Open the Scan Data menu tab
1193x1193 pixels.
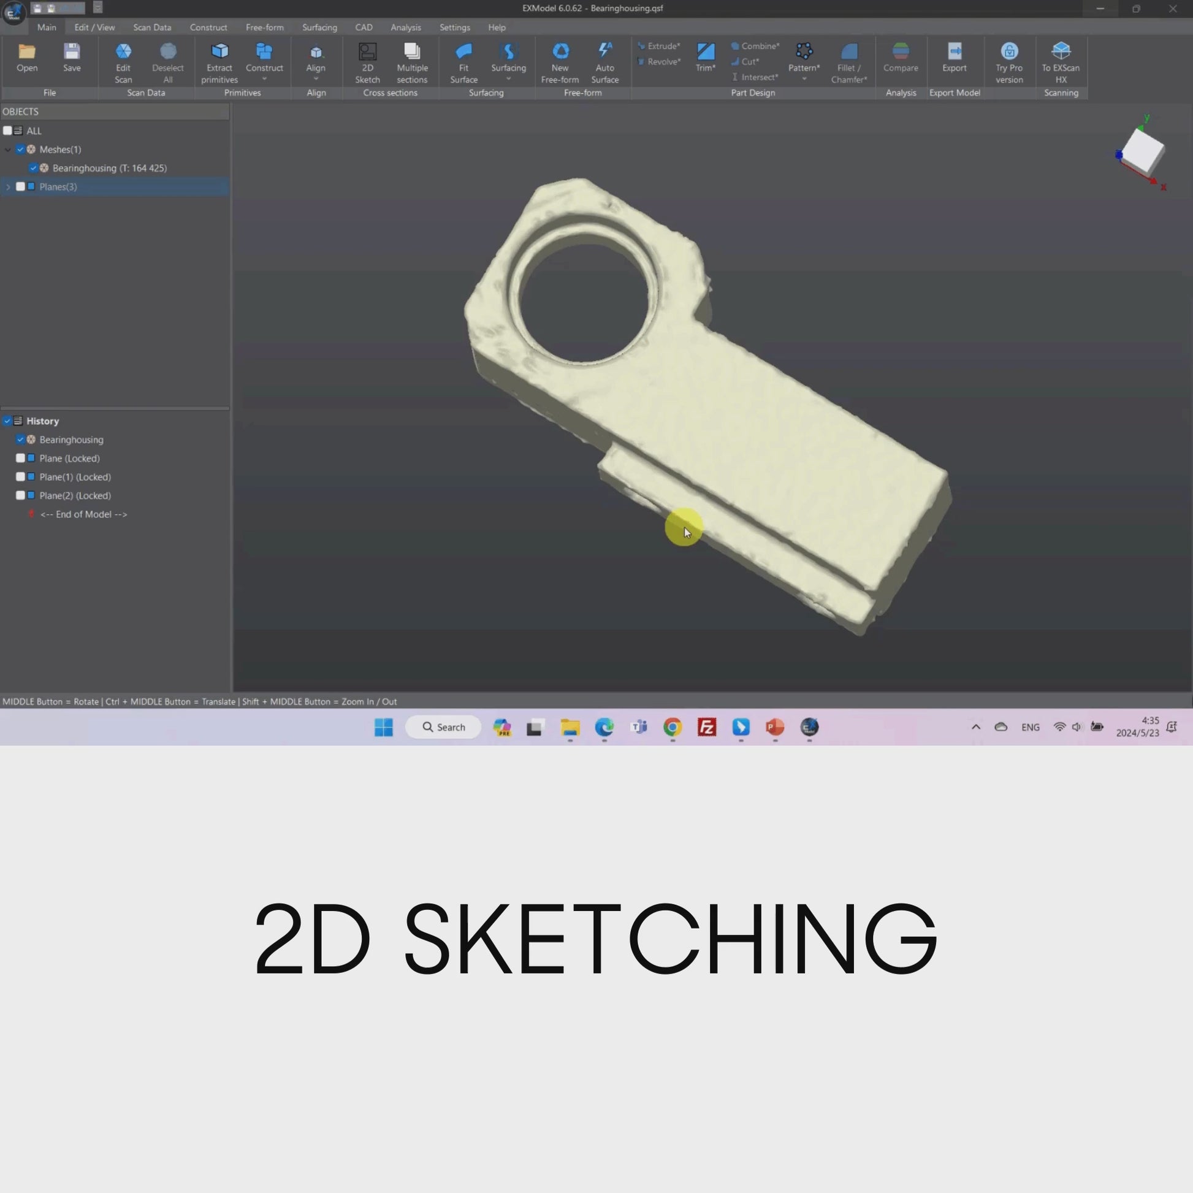point(152,27)
